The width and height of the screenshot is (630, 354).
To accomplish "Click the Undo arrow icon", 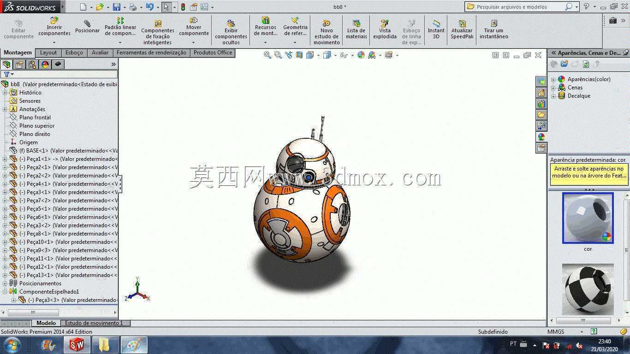I will click(x=149, y=7).
